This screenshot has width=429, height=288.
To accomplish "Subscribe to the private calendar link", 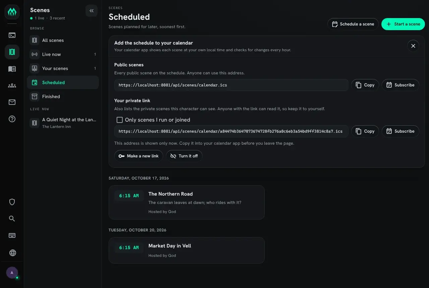I will point(401,131).
